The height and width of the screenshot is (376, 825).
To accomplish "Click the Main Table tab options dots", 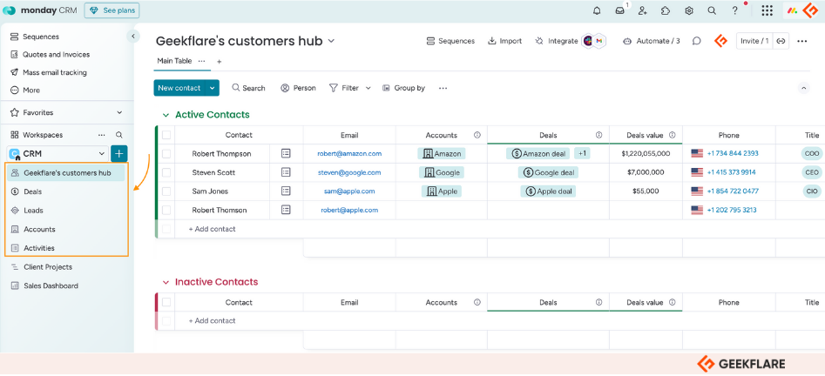I will [x=201, y=61].
